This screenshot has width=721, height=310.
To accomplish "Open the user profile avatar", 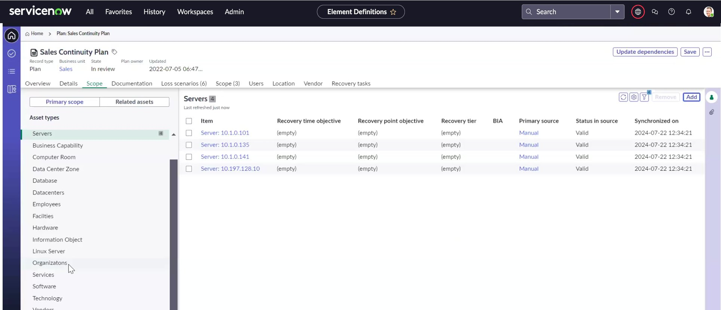I will click(709, 12).
